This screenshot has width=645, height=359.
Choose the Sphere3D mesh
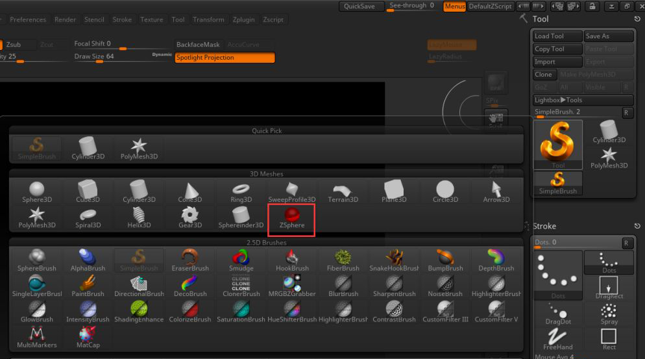pyautogui.click(x=36, y=193)
